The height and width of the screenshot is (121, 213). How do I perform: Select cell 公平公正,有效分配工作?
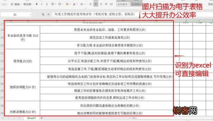(106, 61)
